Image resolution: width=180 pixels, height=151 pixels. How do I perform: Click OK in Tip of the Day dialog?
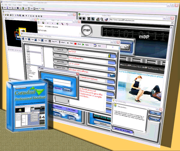click(x=154, y=113)
